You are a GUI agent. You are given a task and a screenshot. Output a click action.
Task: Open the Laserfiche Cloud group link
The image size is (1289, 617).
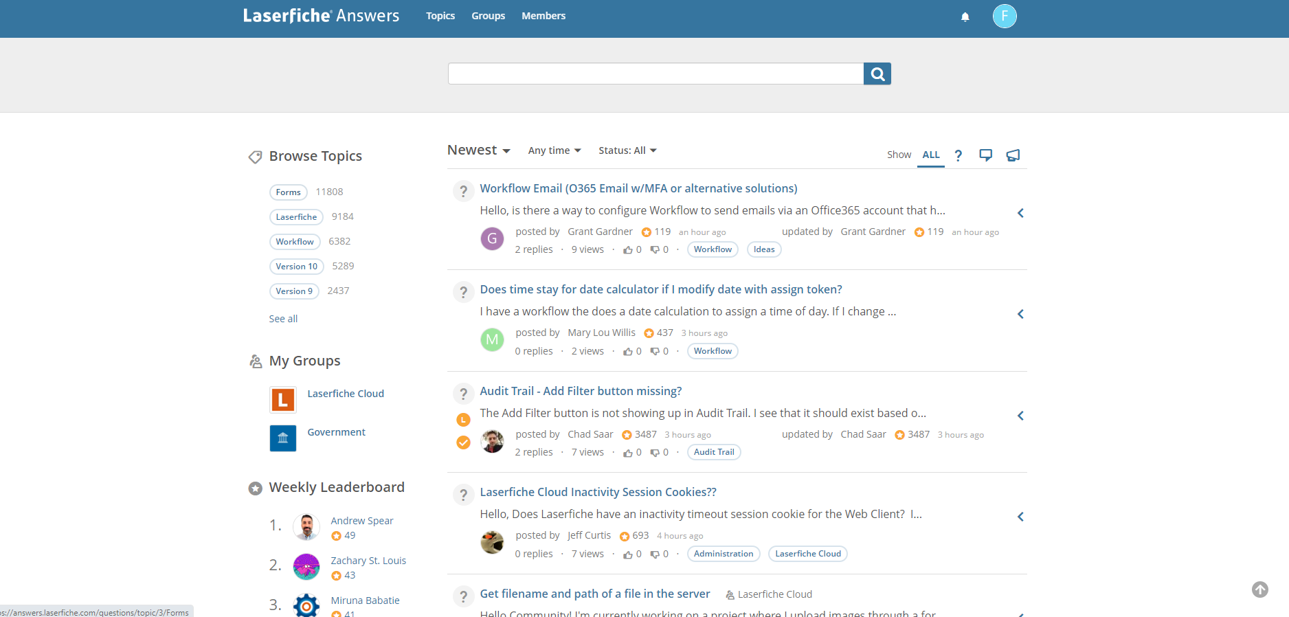(x=346, y=394)
